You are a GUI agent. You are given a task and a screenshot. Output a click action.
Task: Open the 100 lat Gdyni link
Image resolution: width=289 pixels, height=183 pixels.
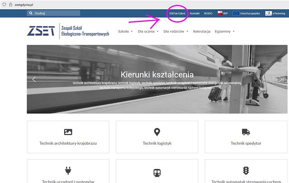[177, 14]
